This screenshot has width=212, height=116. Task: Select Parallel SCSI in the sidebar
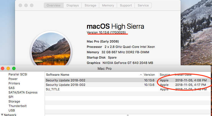click(18, 75)
